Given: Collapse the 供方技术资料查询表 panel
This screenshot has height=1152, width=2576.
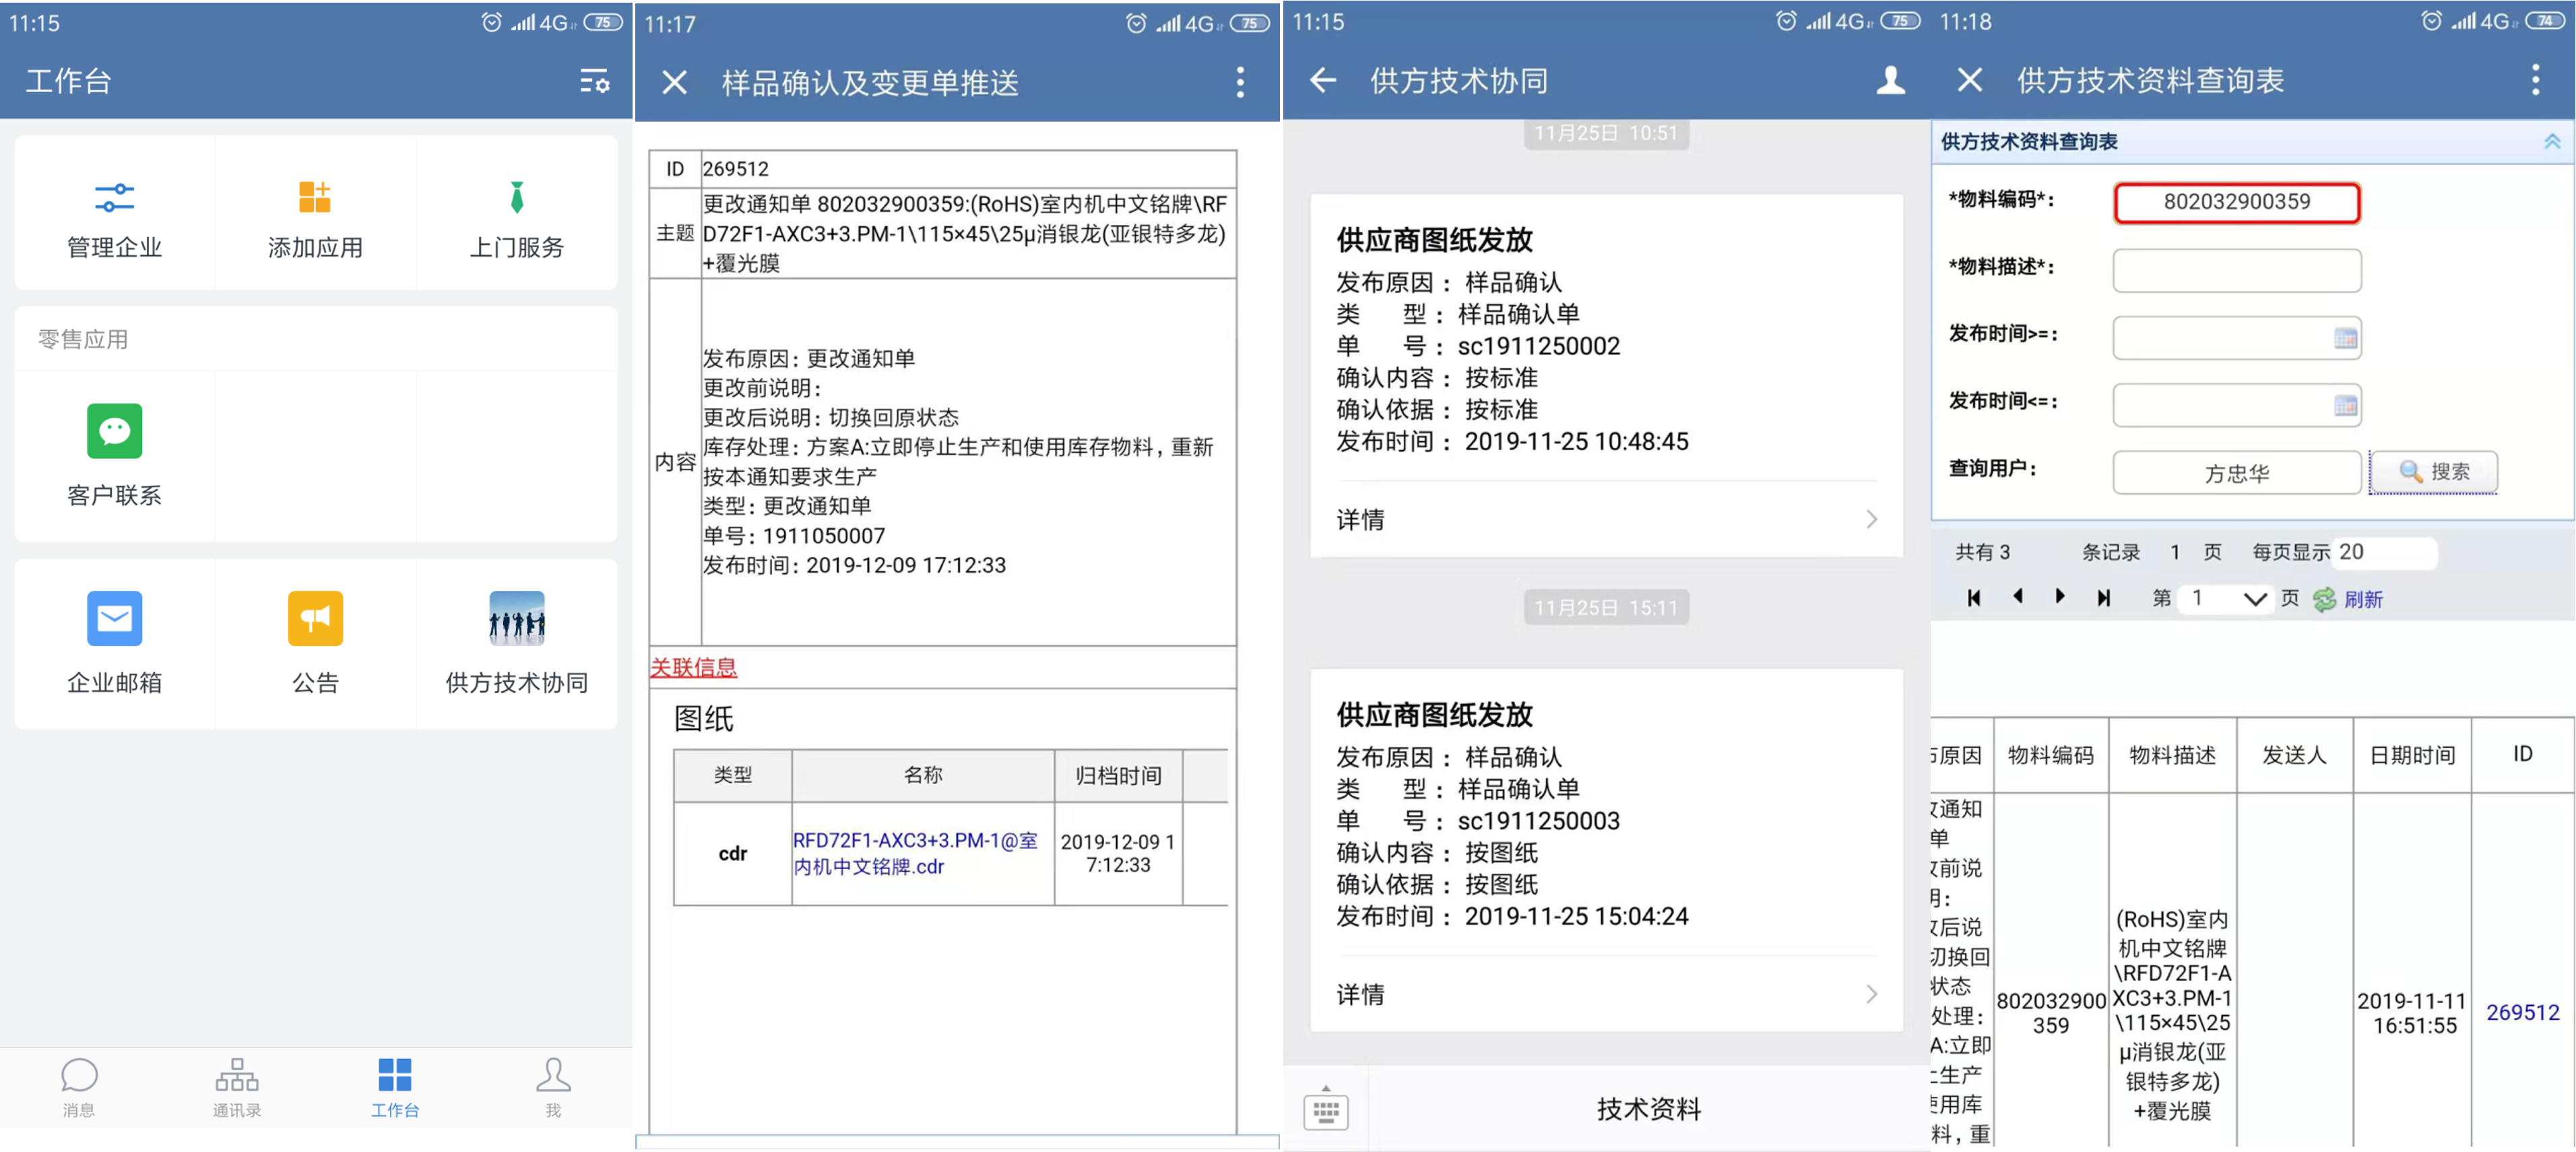Looking at the screenshot, I should (2551, 142).
